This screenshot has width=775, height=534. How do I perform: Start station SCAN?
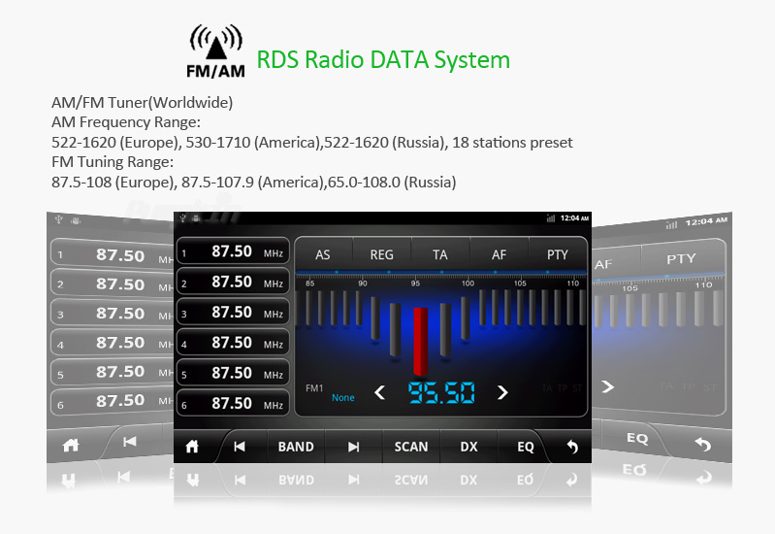410,447
